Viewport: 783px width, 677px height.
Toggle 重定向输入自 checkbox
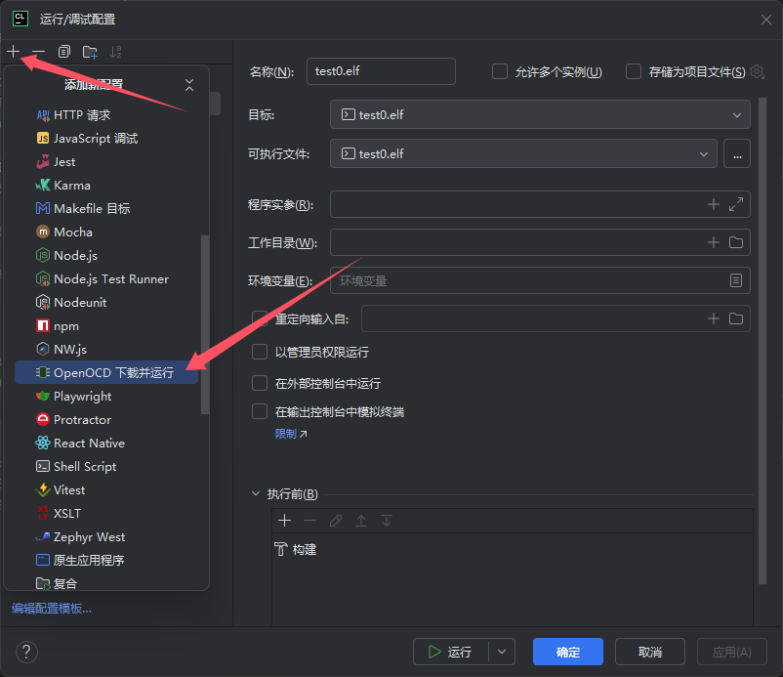click(x=260, y=318)
